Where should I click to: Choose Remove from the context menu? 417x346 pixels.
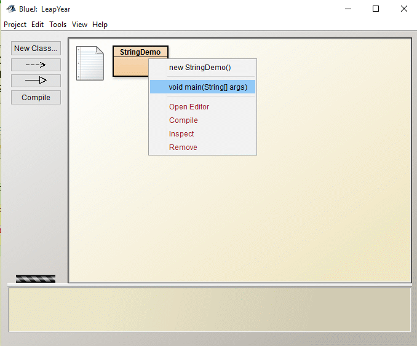[183, 147]
